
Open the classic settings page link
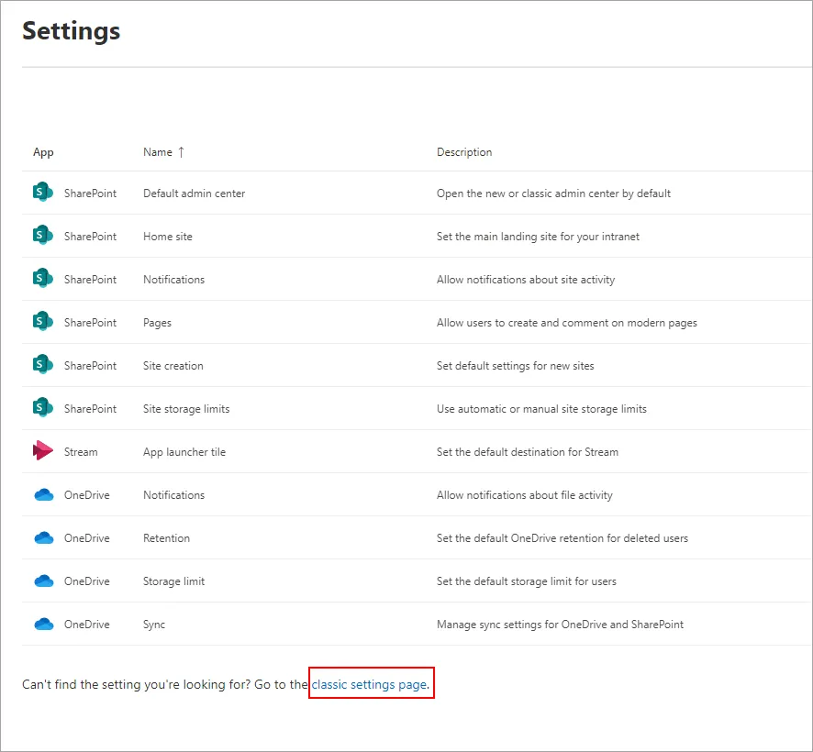click(x=370, y=684)
